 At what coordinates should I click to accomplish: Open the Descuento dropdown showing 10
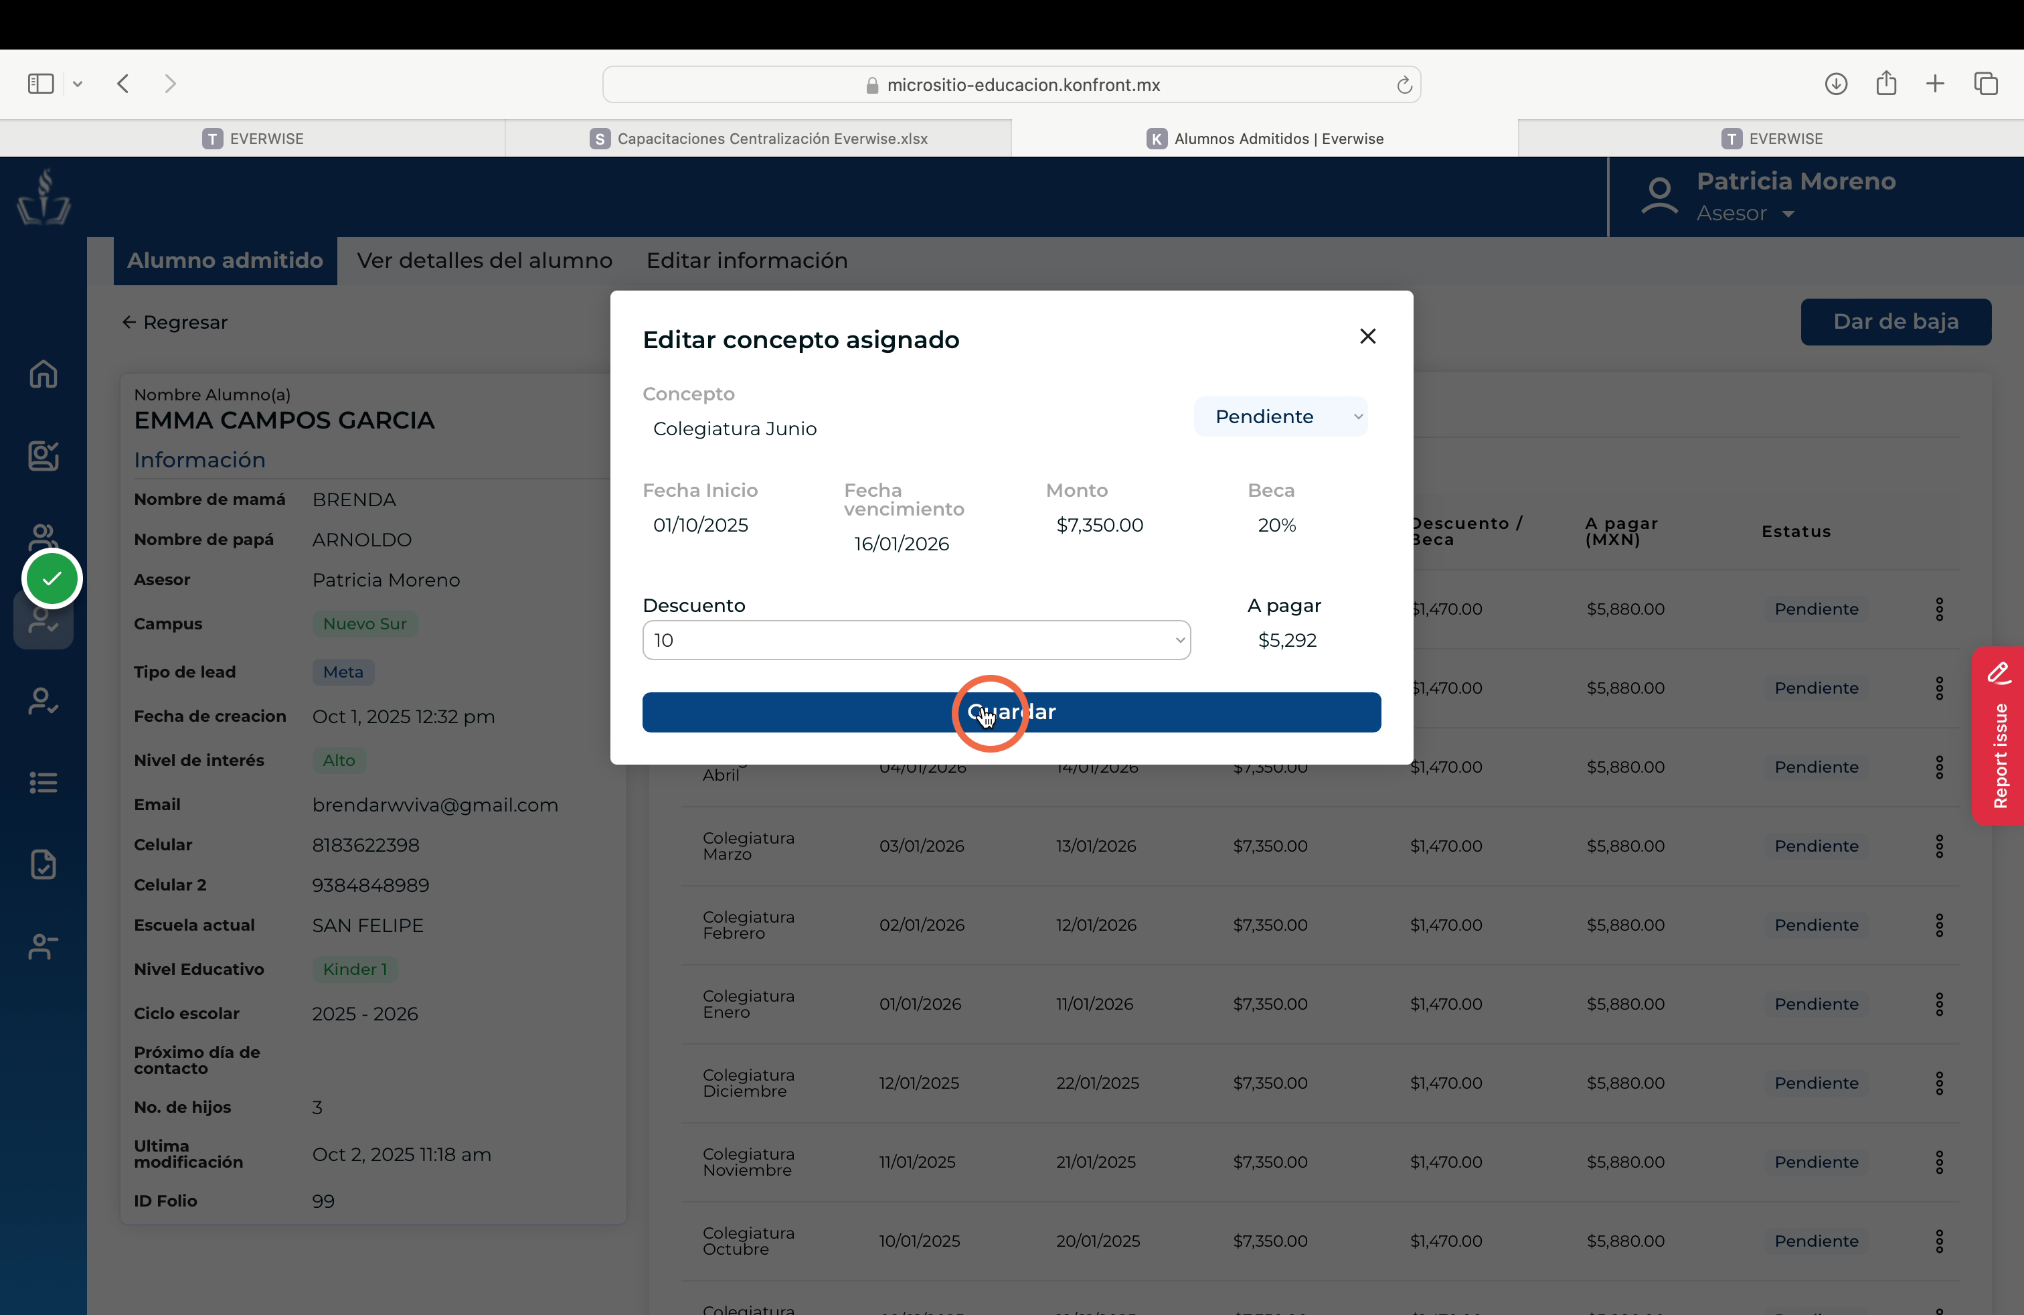click(x=916, y=641)
